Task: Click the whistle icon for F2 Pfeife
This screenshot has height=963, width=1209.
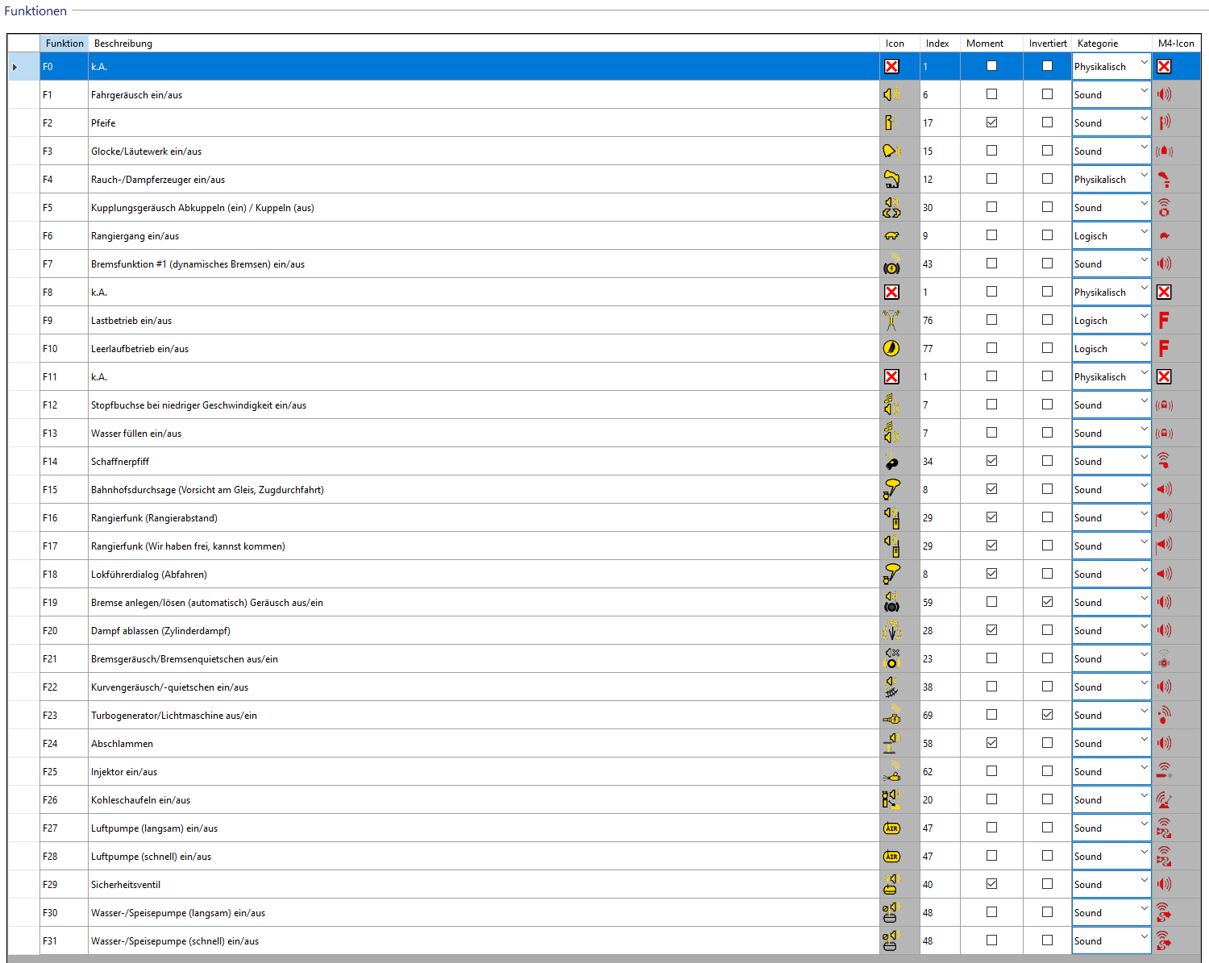Action: click(890, 123)
